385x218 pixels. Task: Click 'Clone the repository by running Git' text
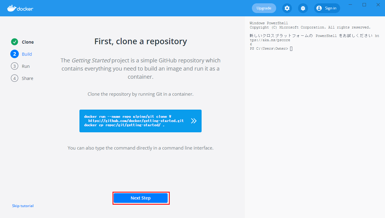coord(140,94)
